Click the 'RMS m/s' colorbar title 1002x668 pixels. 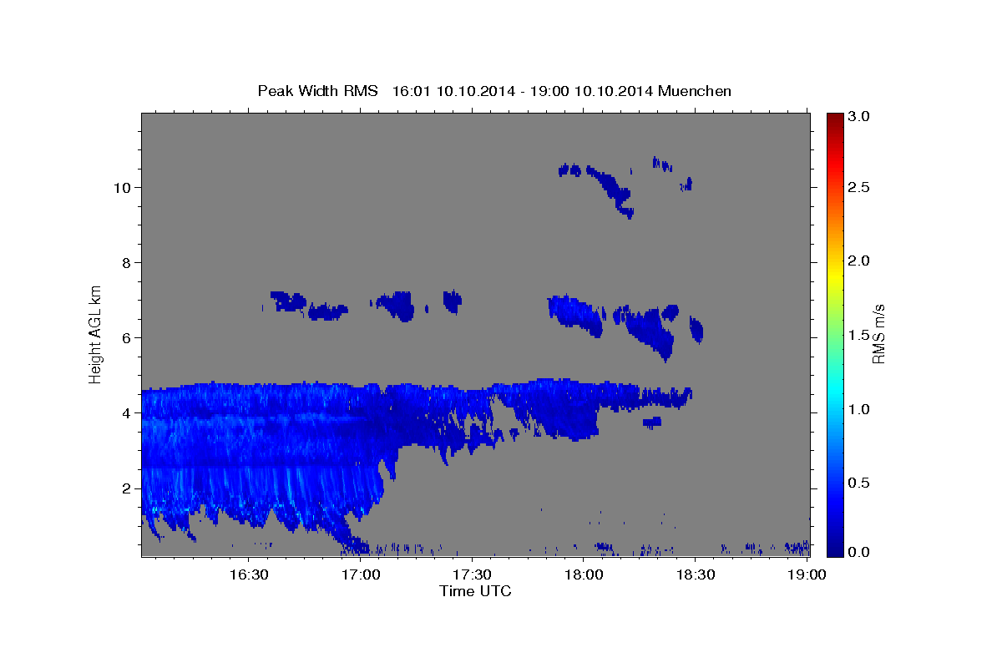(878, 333)
